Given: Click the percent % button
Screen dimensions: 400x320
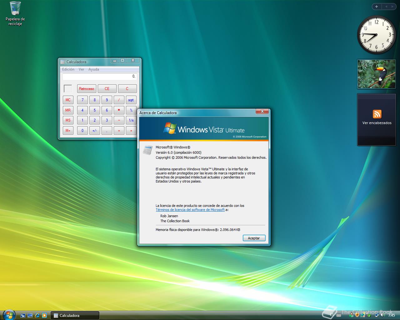Looking at the screenshot, I should [131, 110].
